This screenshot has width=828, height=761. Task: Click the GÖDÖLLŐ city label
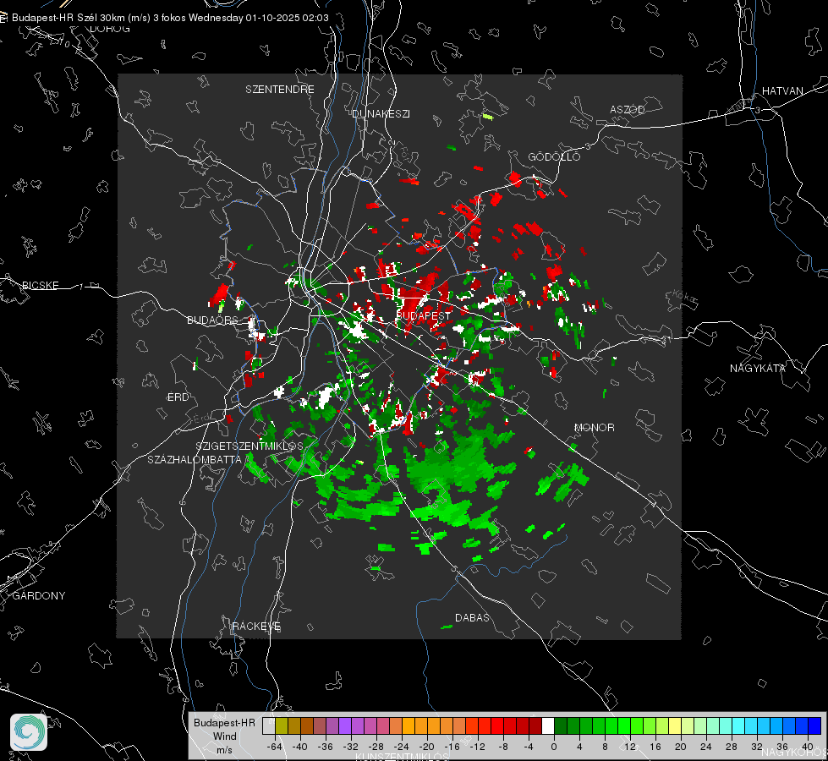tap(554, 156)
